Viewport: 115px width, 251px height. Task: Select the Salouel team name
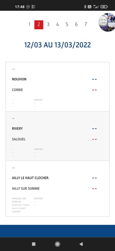[x=19, y=139]
